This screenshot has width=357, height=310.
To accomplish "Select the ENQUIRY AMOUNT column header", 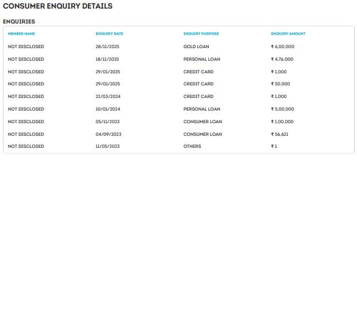I will pyautogui.click(x=288, y=34).
